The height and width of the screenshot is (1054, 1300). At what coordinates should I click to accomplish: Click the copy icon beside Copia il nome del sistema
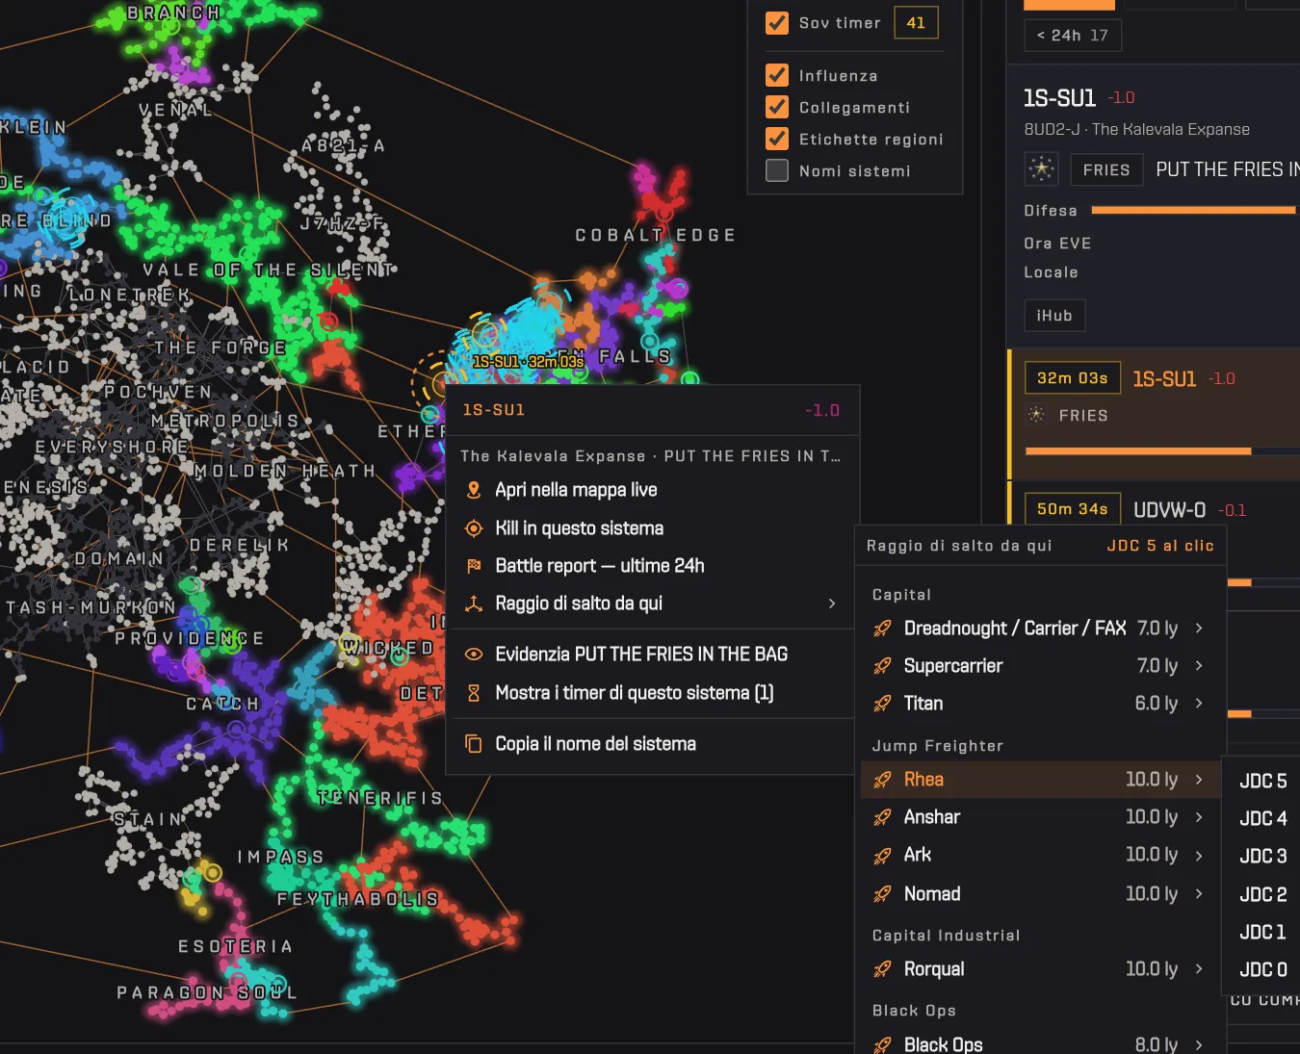[473, 744]
